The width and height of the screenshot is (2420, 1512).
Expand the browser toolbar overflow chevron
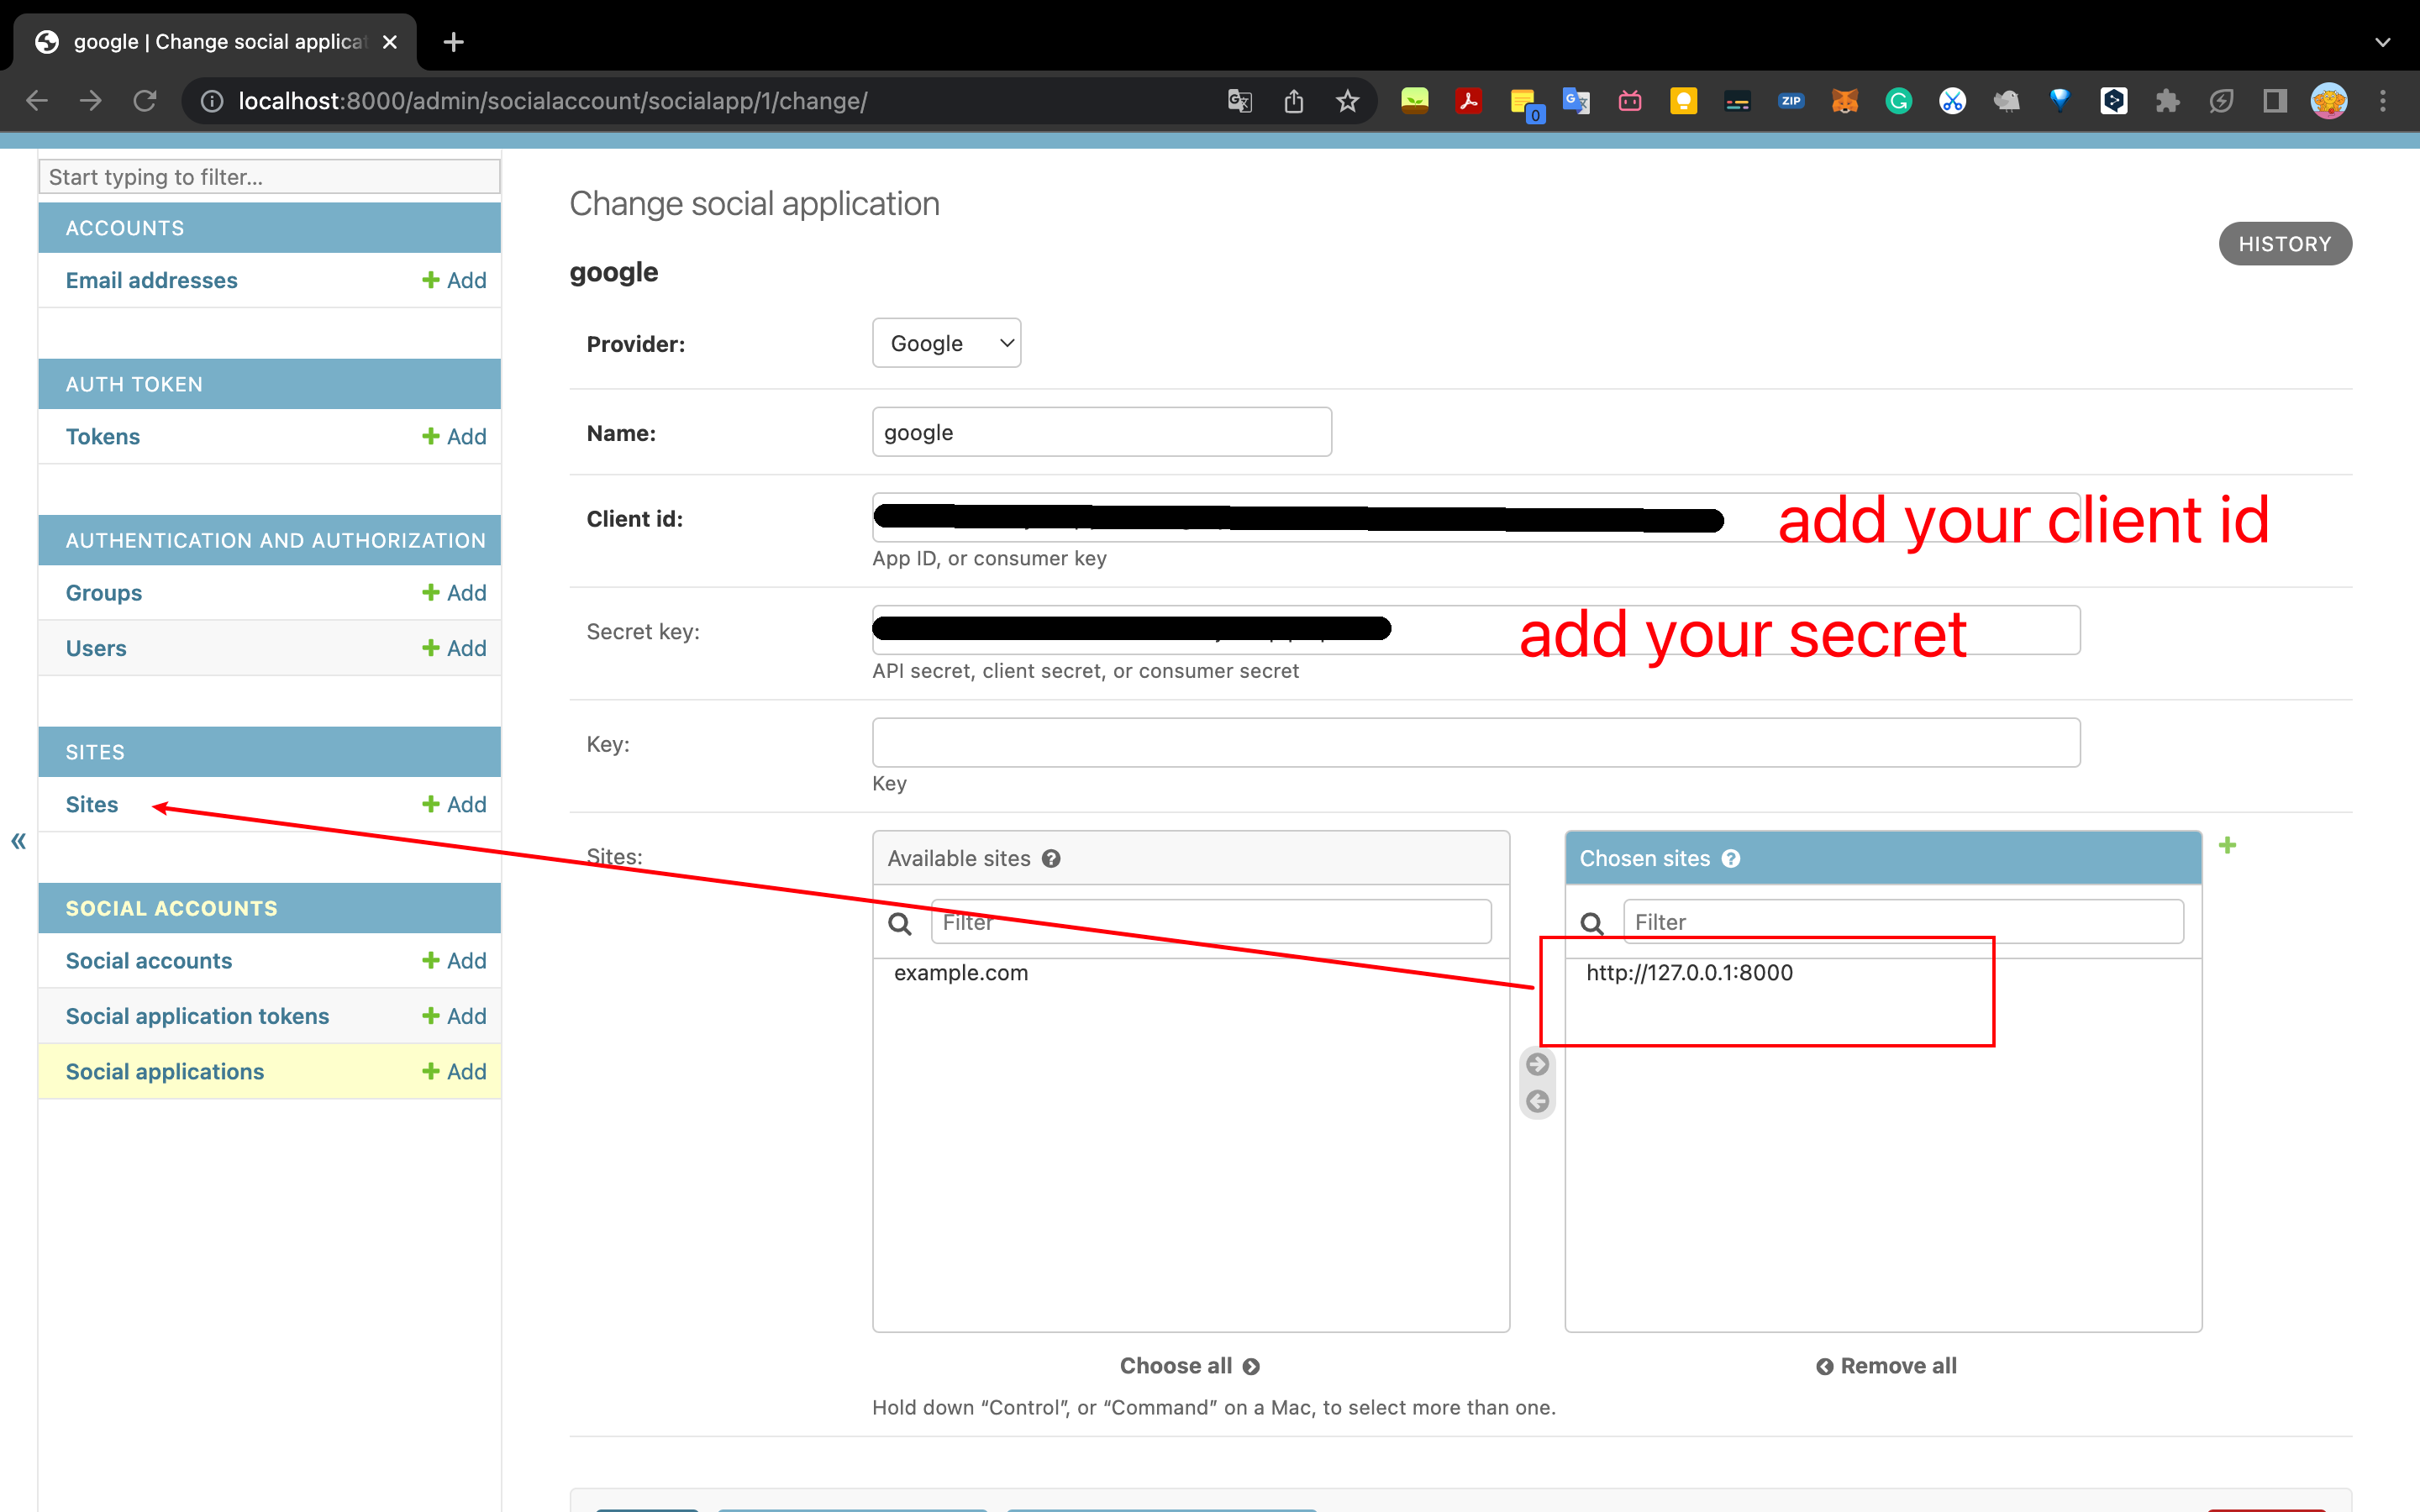pyautogui.click(x=2383, y=42)
